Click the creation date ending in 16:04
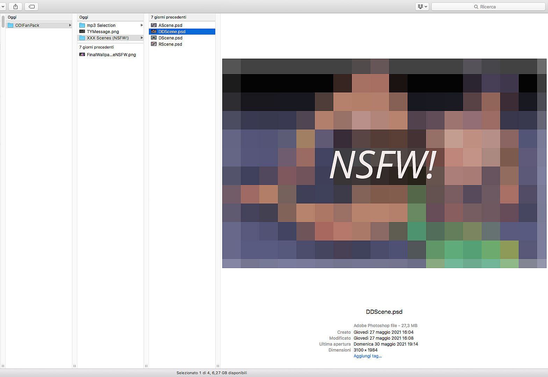Image resolution: width=548 pixels, height=377 pixels. 383,332
